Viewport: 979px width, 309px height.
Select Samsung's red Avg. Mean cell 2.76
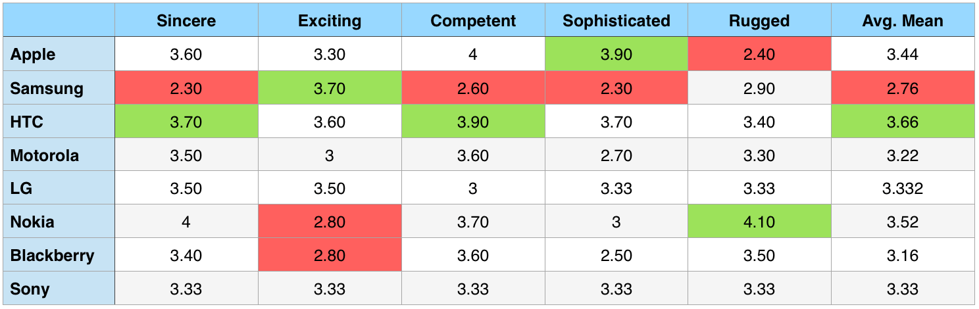[x=903, y=88]
